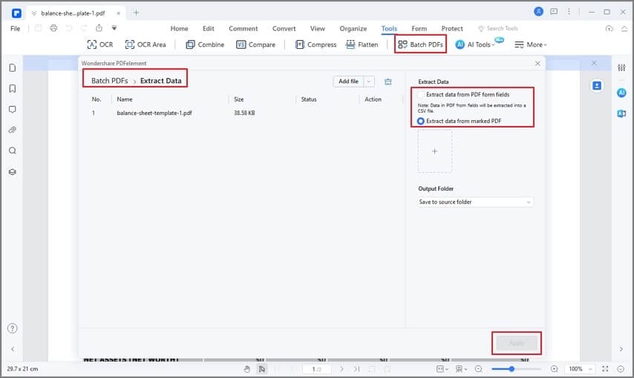Adjust the zoom slider in status bar
Screen dimensions: 634x378
coord(515,368)
